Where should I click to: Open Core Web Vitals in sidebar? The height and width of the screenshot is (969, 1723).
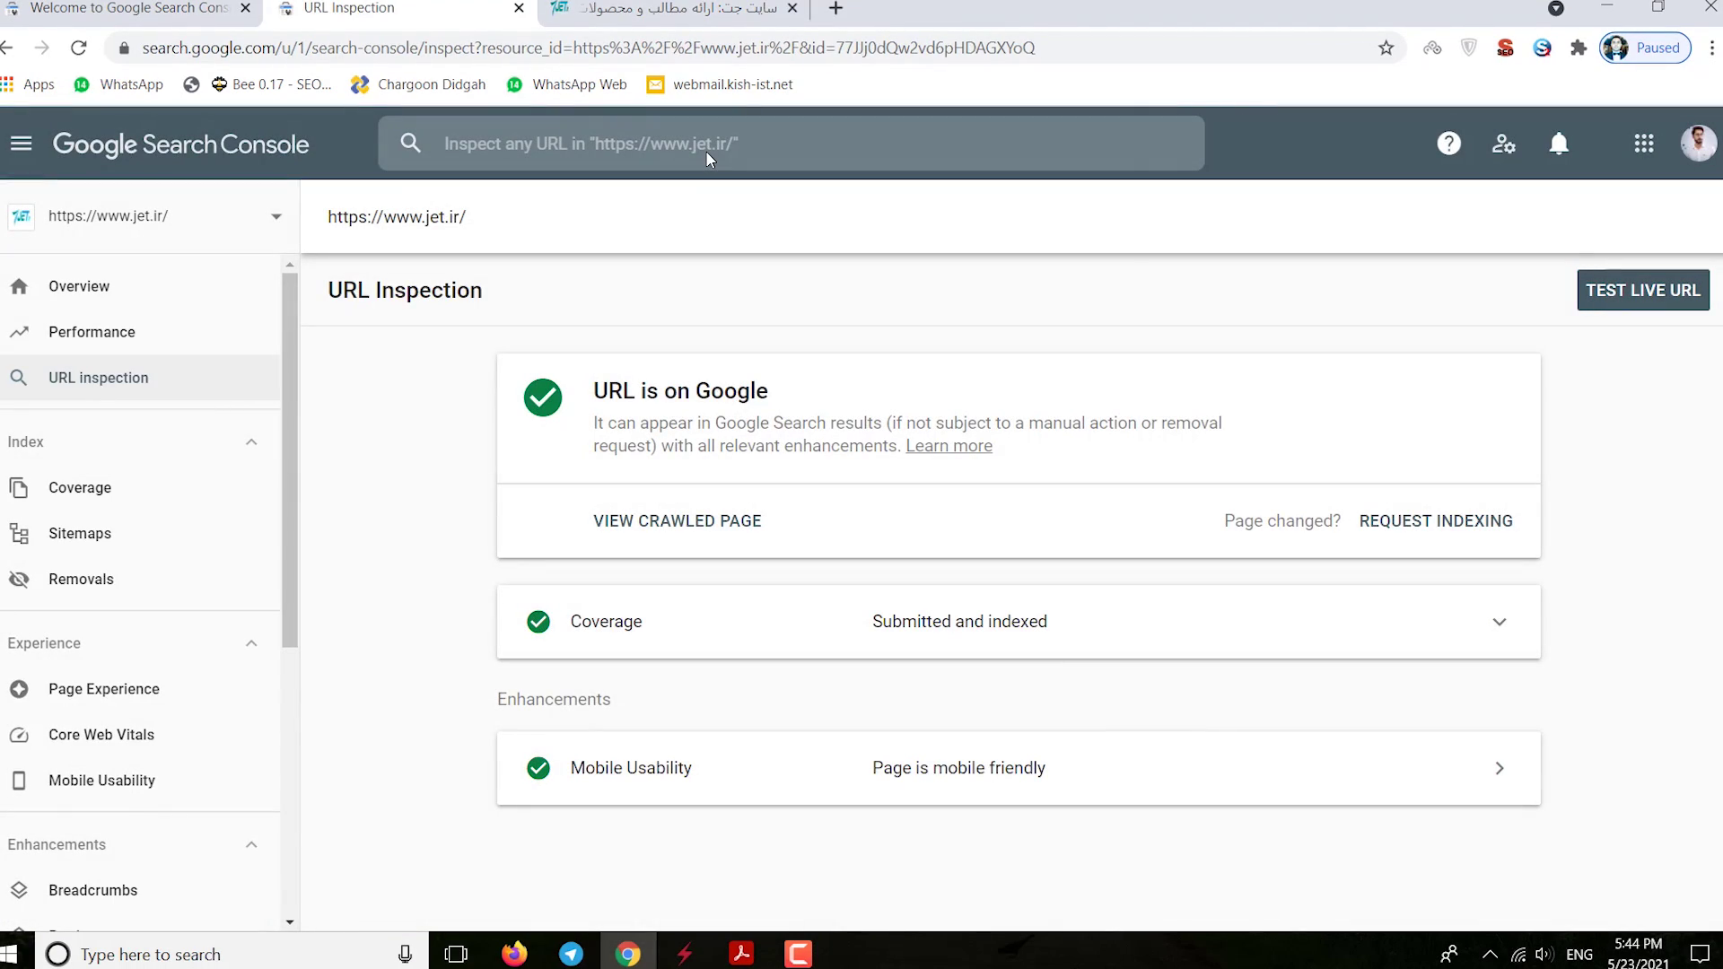(101, 734)
